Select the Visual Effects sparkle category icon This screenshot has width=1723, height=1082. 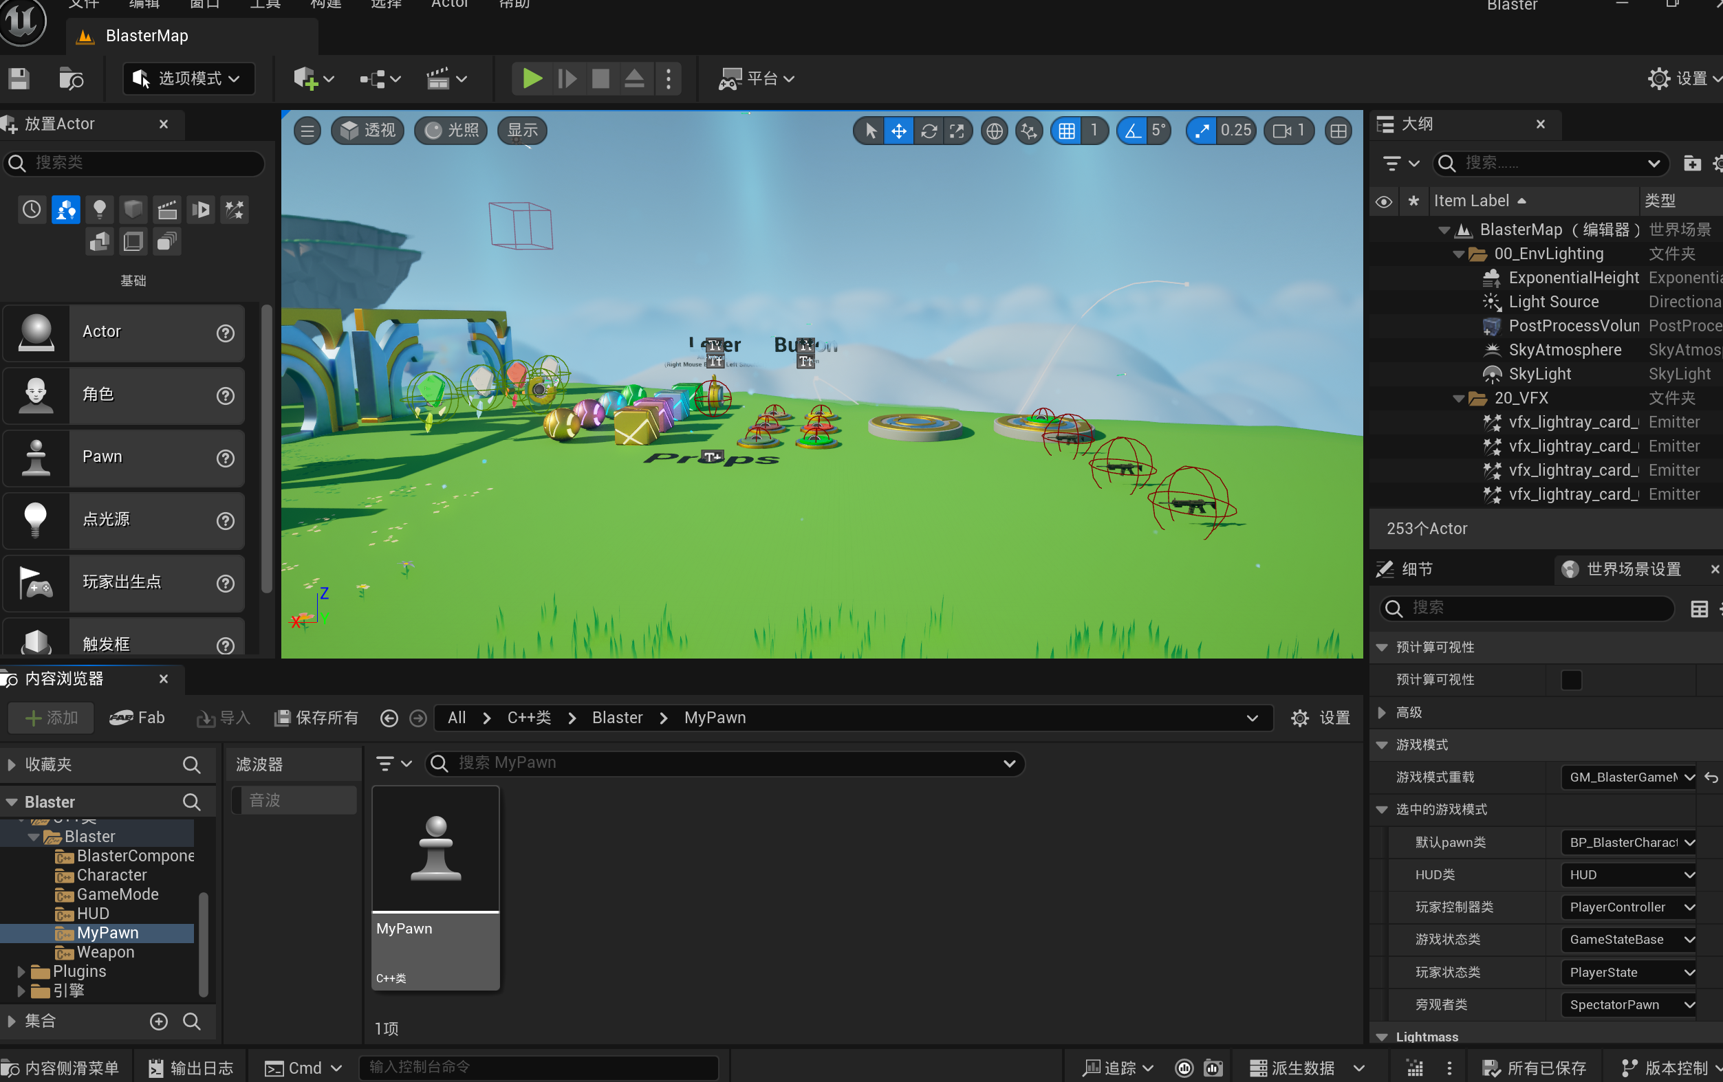[235, 210]
